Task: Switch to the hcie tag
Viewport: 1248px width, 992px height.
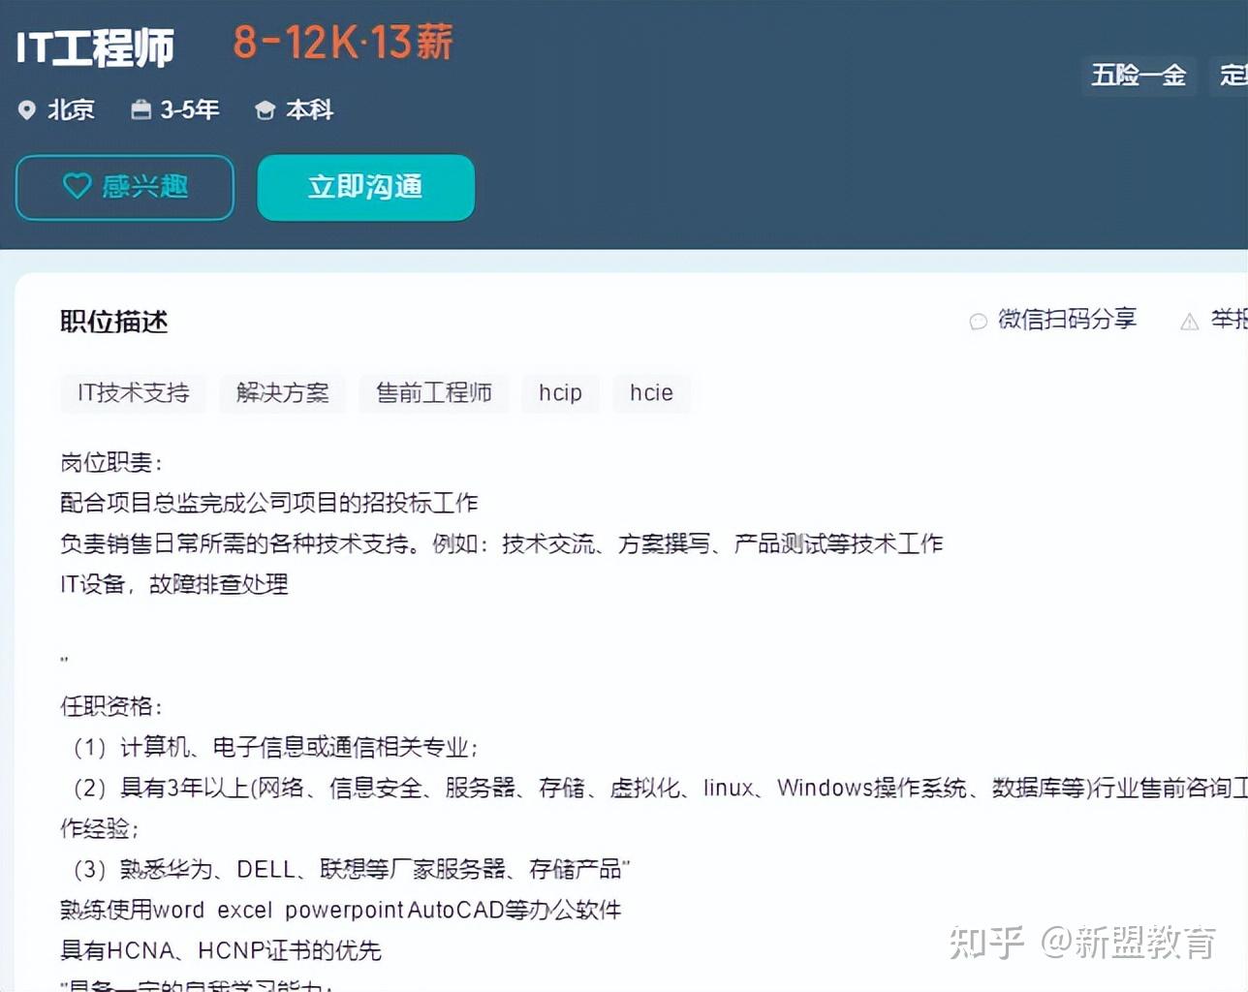Action: tap(651, 392)
